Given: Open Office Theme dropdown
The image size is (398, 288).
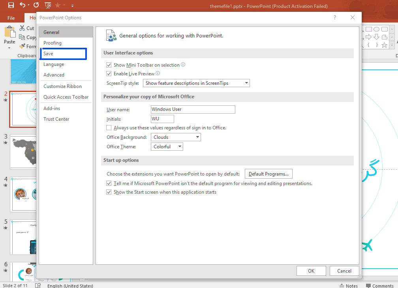Looking at the screenshot, I should pyautogui.click(x=167, y=146).
